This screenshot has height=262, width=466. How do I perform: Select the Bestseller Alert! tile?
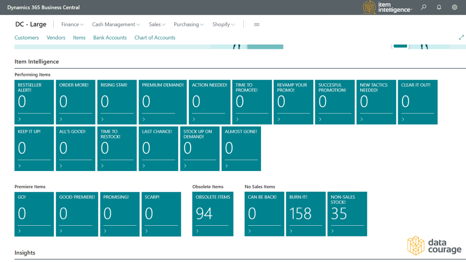pos(34,102)
